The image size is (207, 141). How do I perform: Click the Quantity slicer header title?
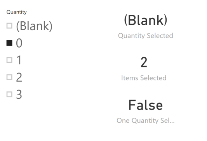(16, 12)
